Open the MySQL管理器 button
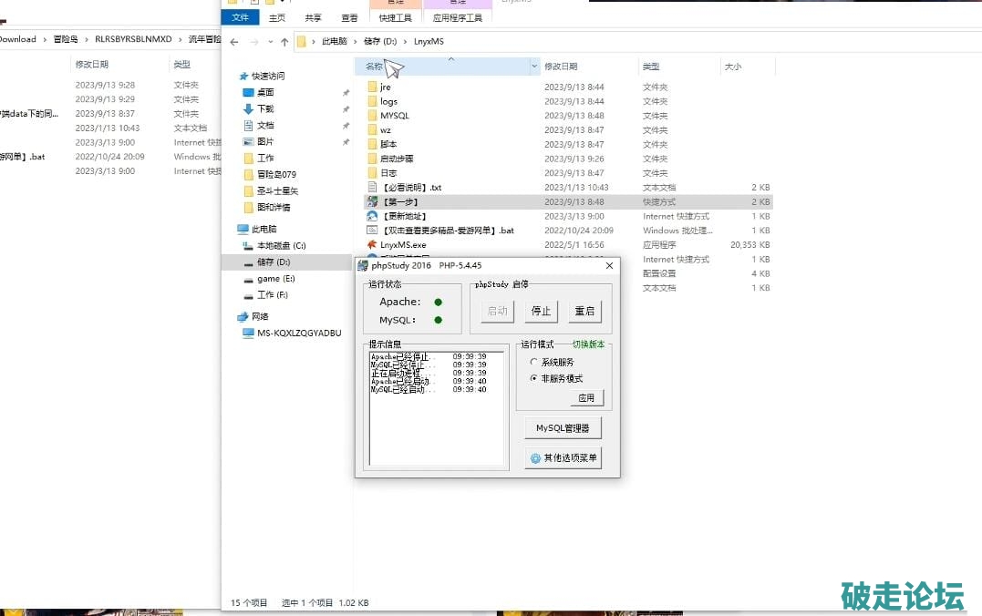The height and width of the screenshot is (616, 982). [x=563, y=428]
